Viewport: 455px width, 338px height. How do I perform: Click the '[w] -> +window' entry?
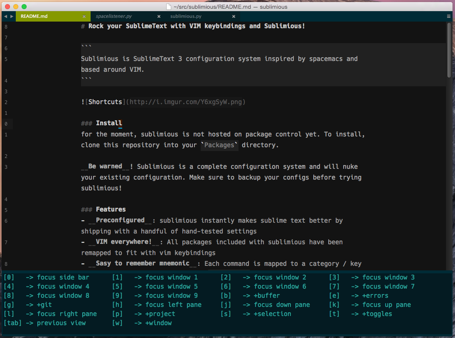[x=142, y=323]
